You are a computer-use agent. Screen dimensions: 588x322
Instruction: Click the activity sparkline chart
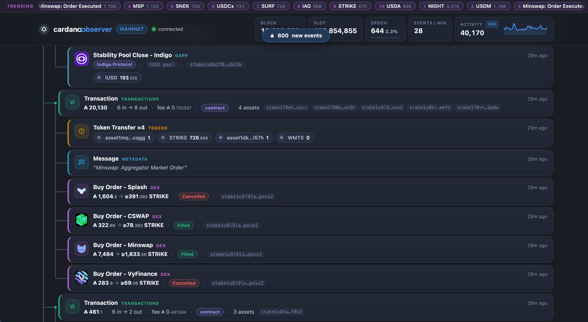click(x=525, y=29)
